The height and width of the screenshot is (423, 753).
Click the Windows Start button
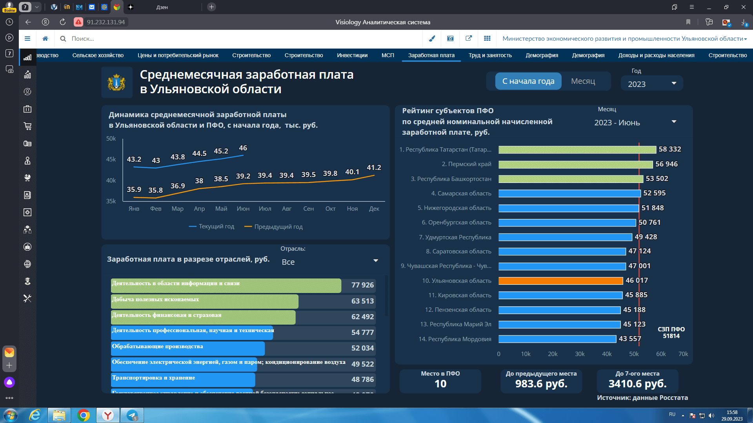[10, 415]
